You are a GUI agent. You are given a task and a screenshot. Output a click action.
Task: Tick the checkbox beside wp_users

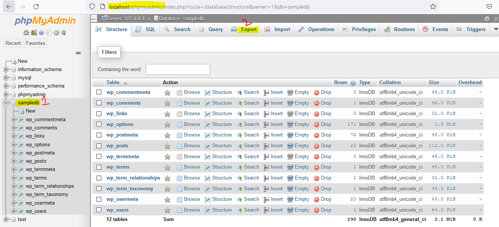[x=99, y=210]
